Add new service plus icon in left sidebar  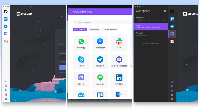[x=6, y=95]
